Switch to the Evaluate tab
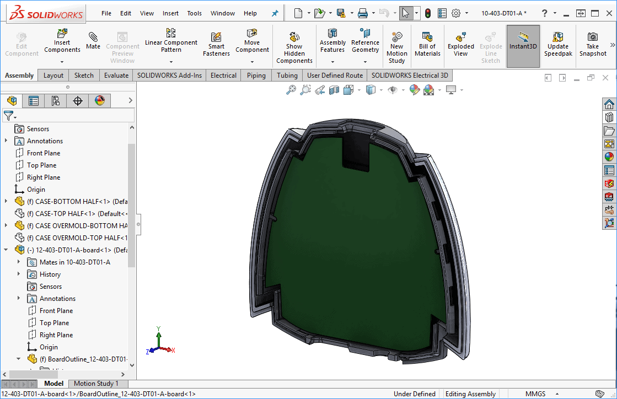 pyautogui.click(x=116, y=76)
